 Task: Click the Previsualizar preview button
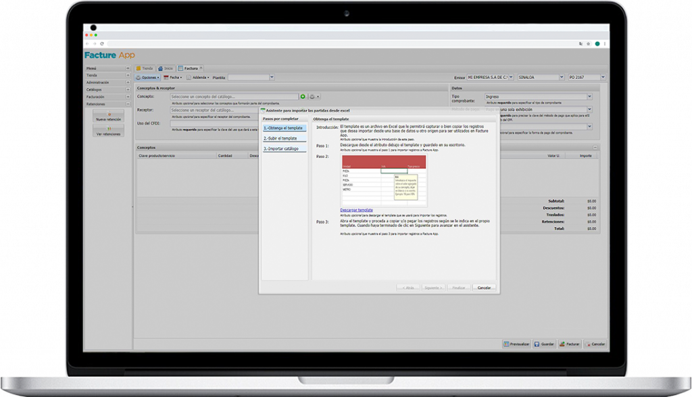[516, 344]
